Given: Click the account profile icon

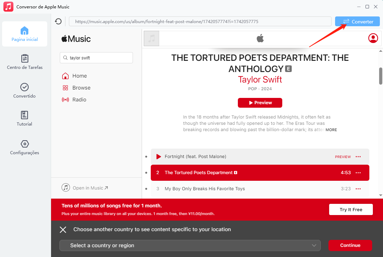Looking at the screenshot, I should coord(373,38).
